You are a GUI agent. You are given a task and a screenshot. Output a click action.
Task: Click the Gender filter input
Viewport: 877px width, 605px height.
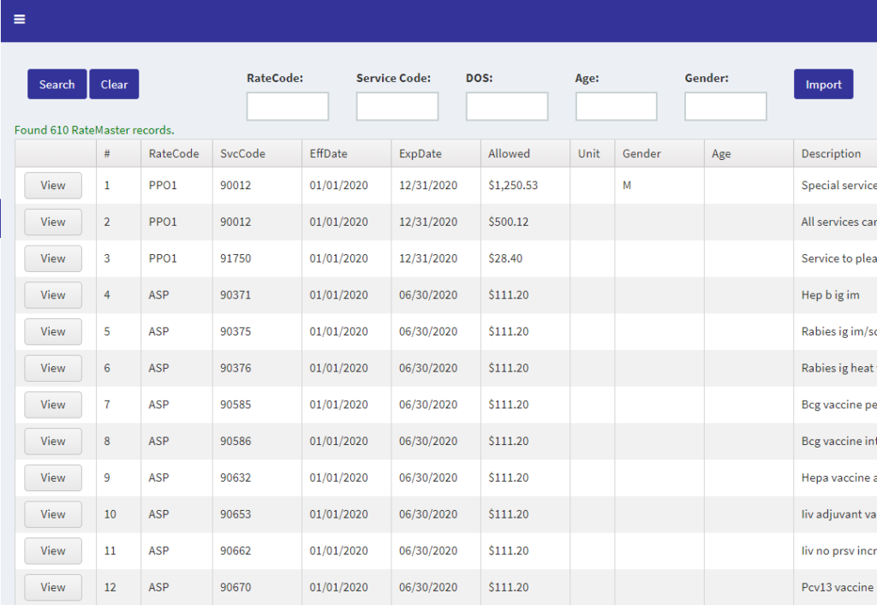(x=725, y=107)
